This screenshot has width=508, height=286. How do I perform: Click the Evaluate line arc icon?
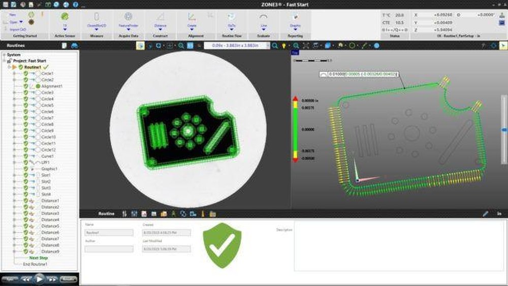coord(263,16)
